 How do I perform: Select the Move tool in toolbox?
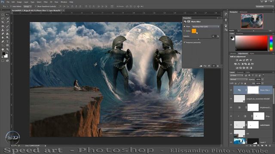point(8,15)
